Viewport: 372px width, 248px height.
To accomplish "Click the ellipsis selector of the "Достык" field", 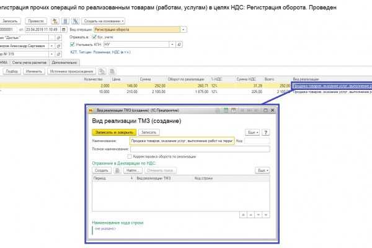I will 51,38.
